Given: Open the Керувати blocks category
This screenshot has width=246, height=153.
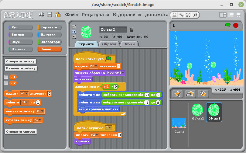Looking at the screenshot, I should coord(50,27).
